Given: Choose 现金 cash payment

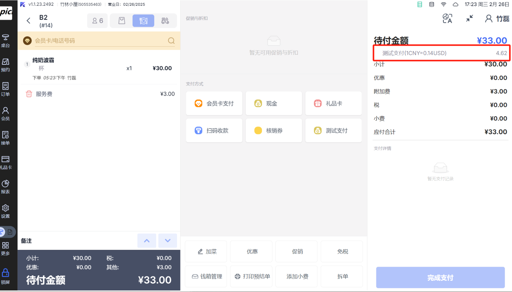Looking at the screenshot, I should pos(274,104).
